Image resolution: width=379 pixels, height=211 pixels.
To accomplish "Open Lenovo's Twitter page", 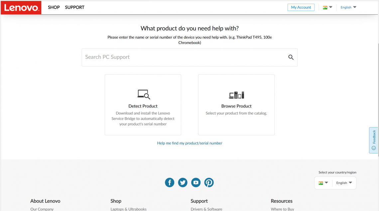I will 183,182.
